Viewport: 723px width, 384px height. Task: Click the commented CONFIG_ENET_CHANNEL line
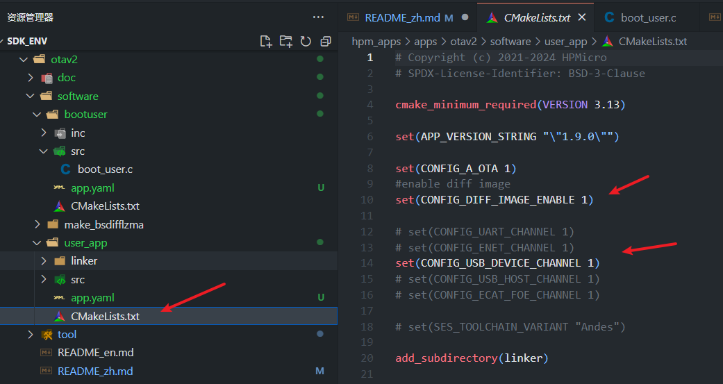click(485, 247)
